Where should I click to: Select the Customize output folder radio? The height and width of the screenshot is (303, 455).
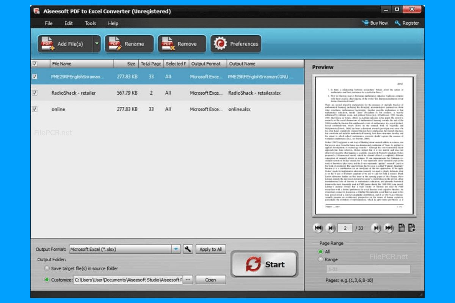coord(47,280)
